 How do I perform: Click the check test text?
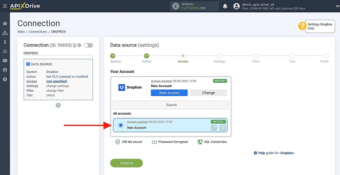tap(51, 95)
